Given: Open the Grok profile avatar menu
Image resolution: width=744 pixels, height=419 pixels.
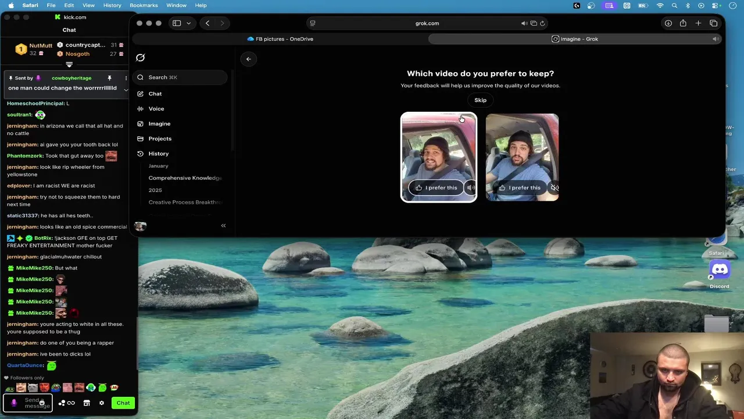Looking at the screenshot, I should click(x=140, y=226).
